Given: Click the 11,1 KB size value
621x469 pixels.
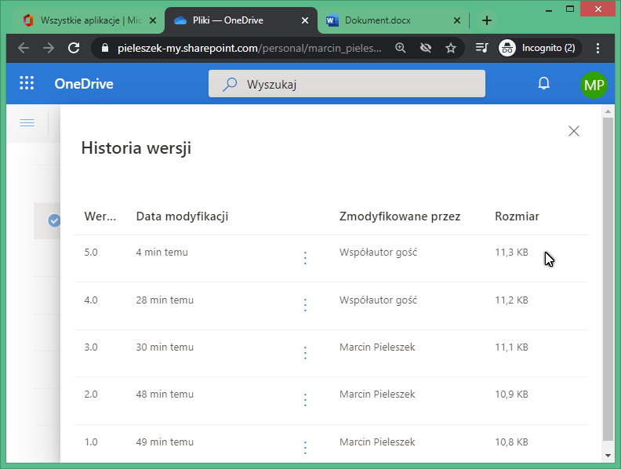Looking at the screenshot, I should [x=511, y=347].
